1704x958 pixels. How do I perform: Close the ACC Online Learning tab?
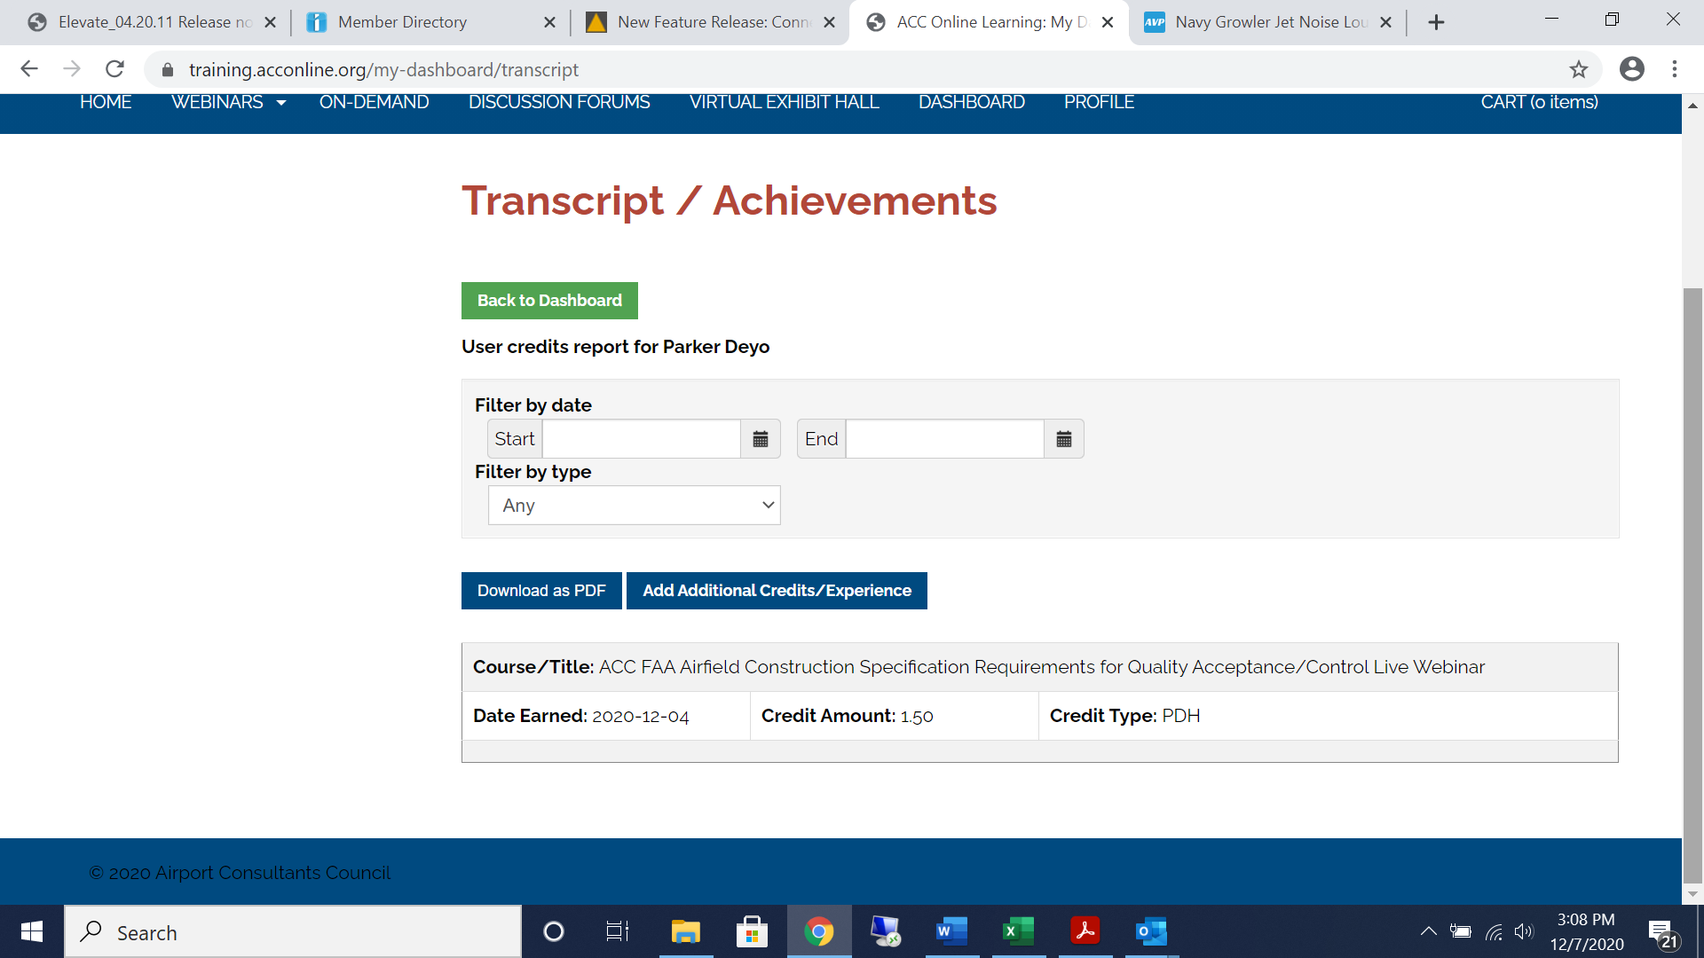click(1108, 22)
